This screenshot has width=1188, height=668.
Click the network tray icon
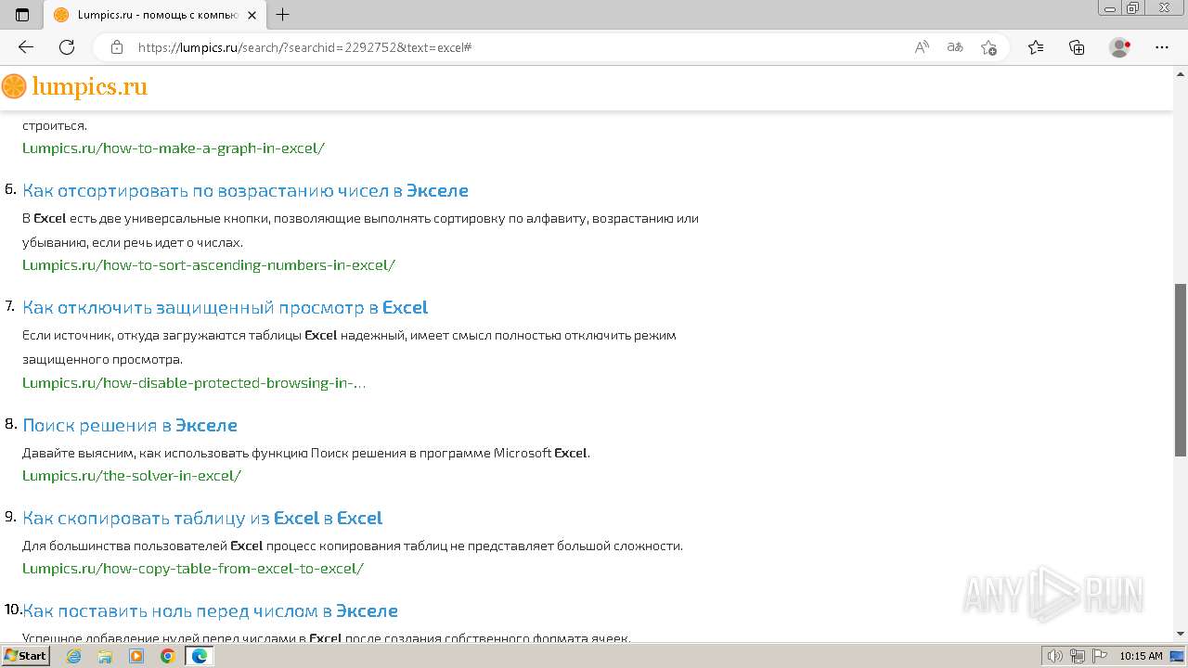[1078, 656]
